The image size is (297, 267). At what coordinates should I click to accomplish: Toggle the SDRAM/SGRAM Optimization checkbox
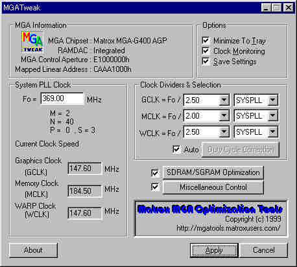(155, 172)
